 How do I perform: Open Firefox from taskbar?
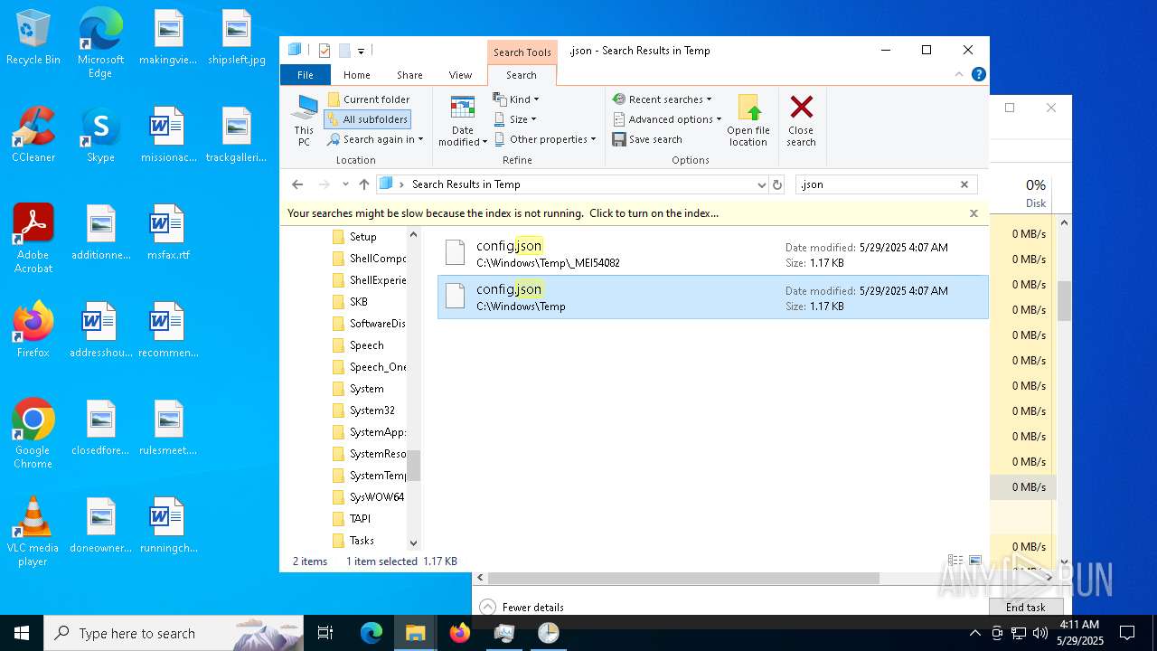(x=460, y=633)
